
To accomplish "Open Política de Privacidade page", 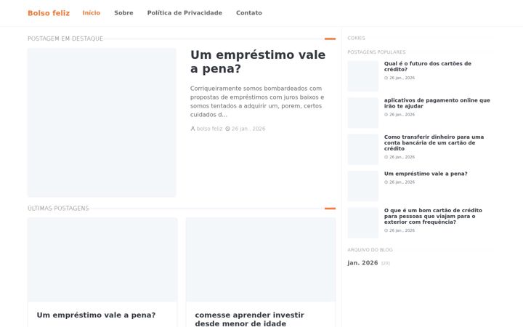I will (x=185, y=12).
